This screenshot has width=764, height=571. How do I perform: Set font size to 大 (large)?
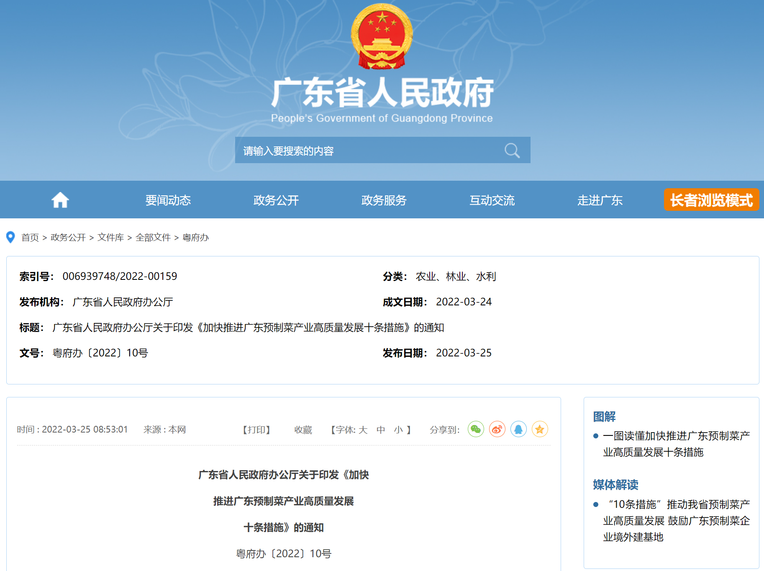pyautogui.click(x=363, y=430)
